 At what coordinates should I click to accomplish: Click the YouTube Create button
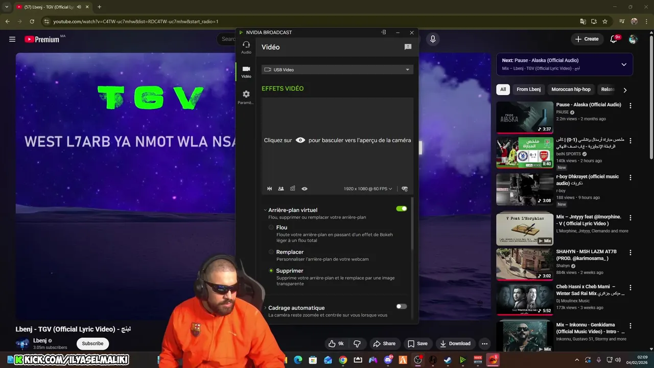[587, 39]
